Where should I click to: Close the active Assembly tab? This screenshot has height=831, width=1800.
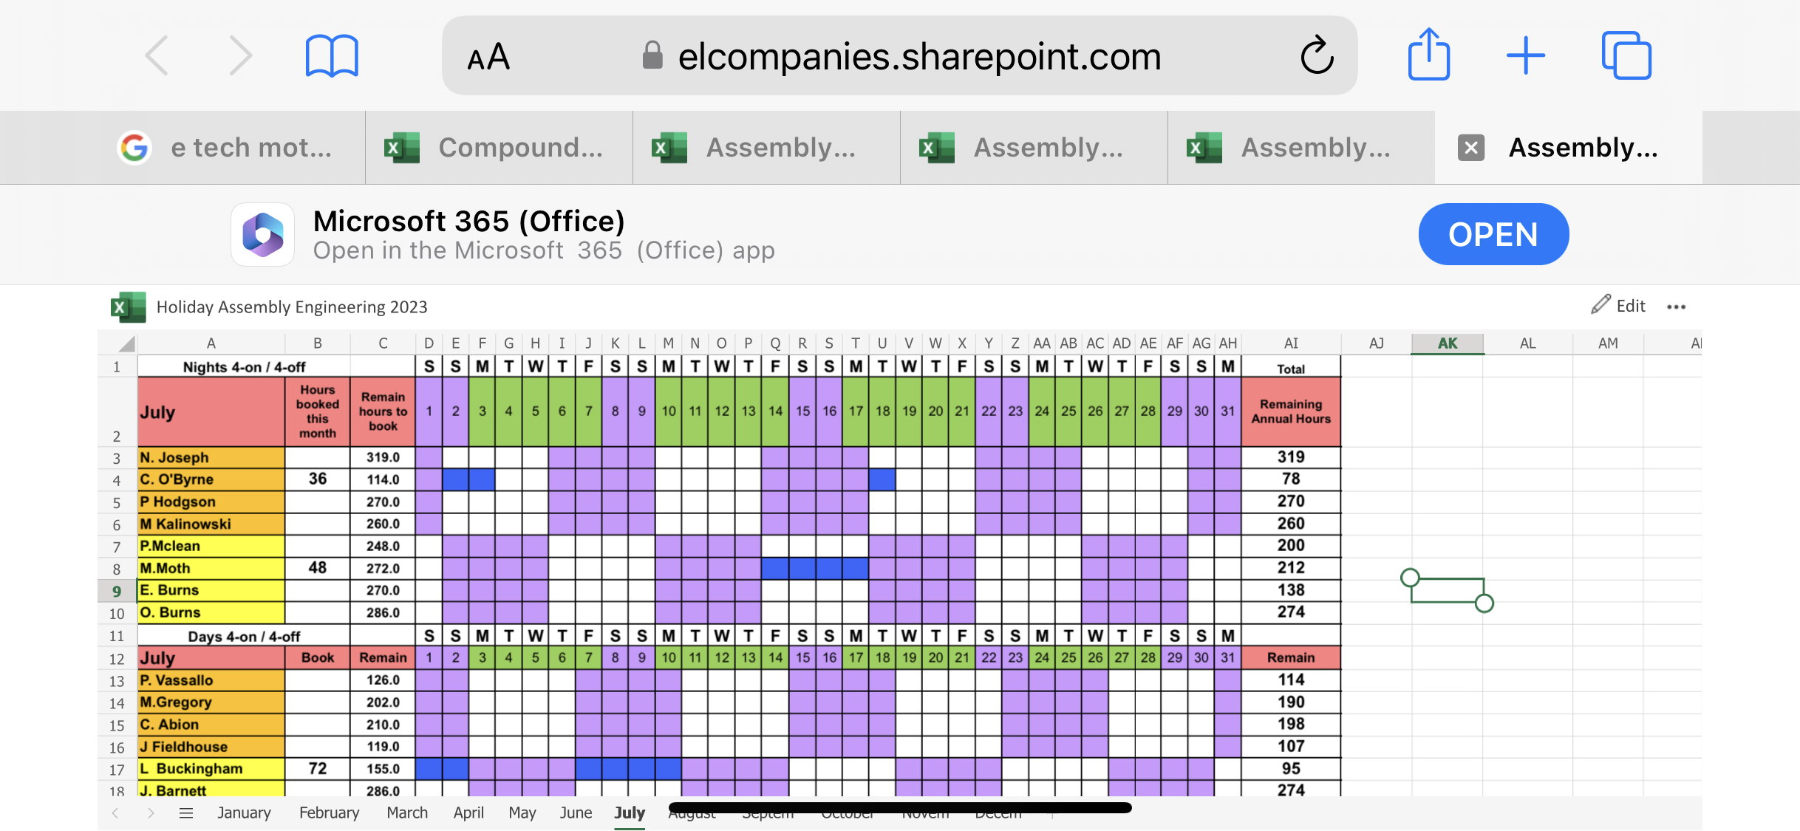[x=1471, y=148]
